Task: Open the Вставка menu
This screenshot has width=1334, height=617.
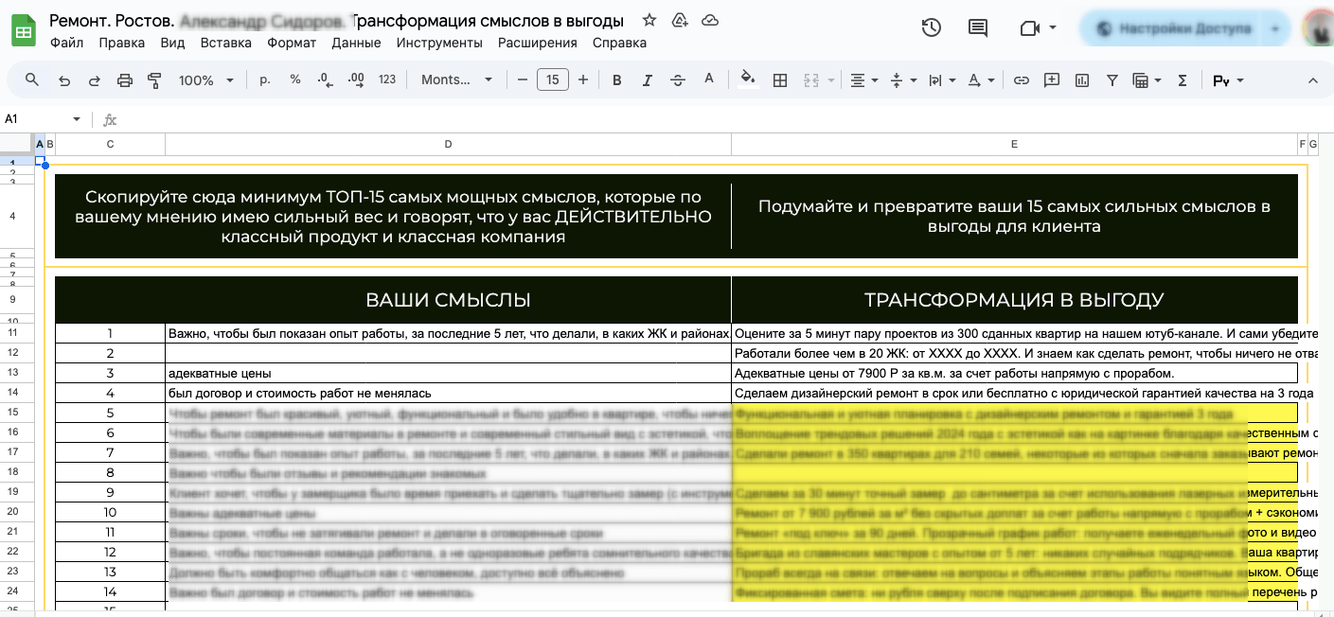Action: tap(226, 43)
